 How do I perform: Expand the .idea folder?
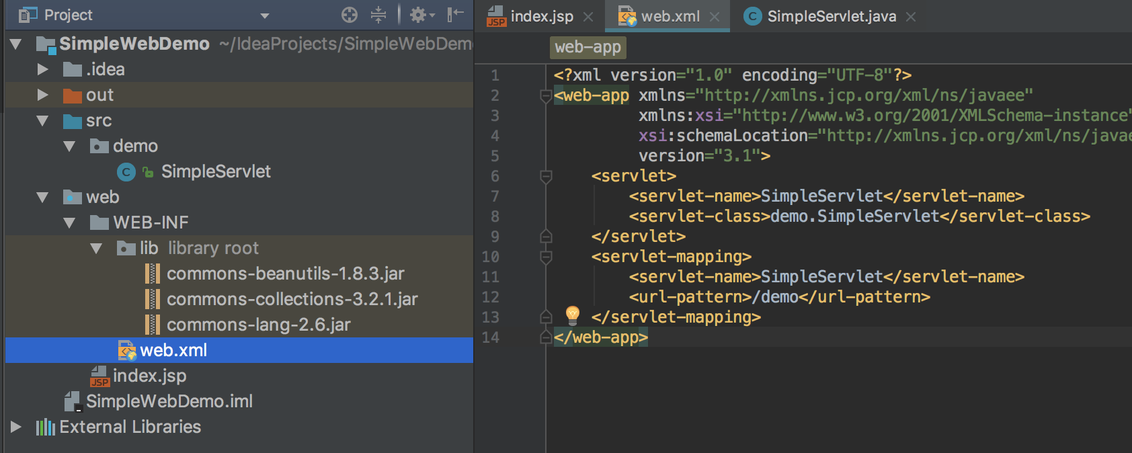43,69
